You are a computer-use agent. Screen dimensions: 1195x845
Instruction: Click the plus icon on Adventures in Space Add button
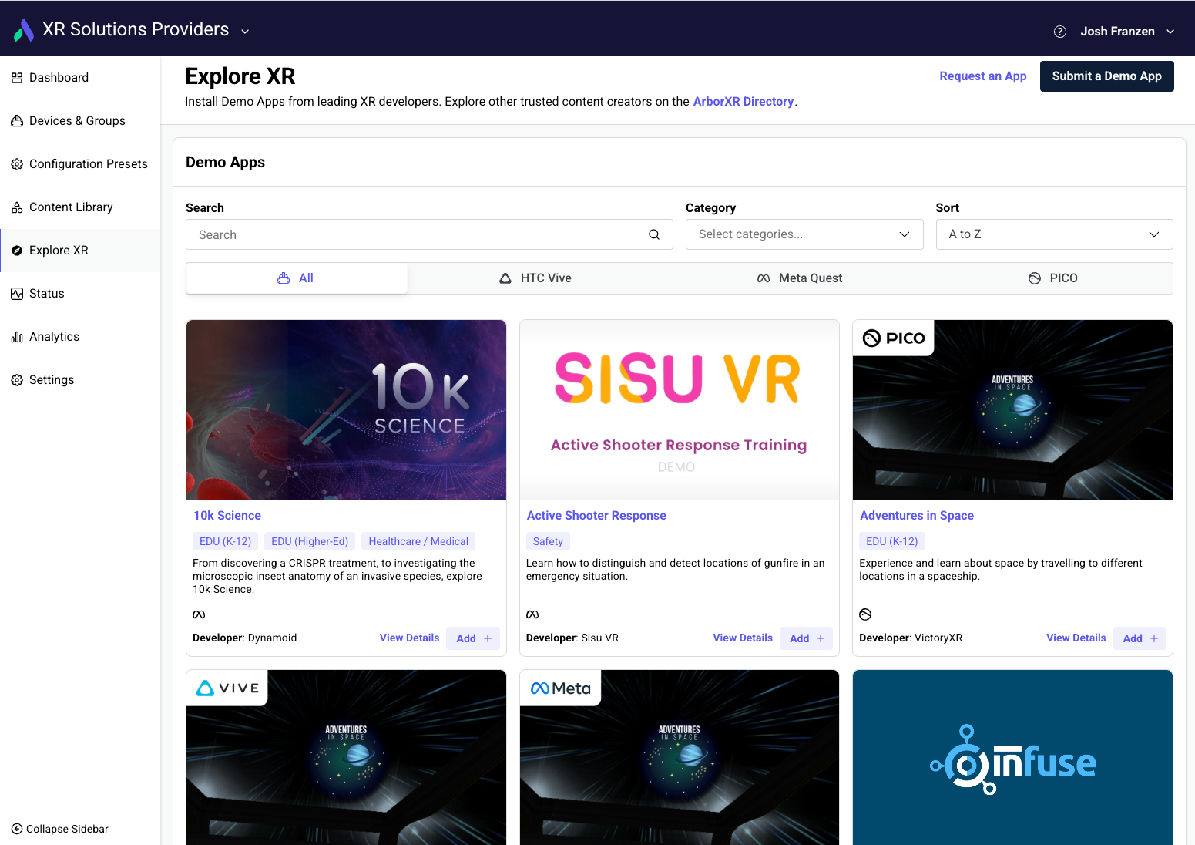1154,638
